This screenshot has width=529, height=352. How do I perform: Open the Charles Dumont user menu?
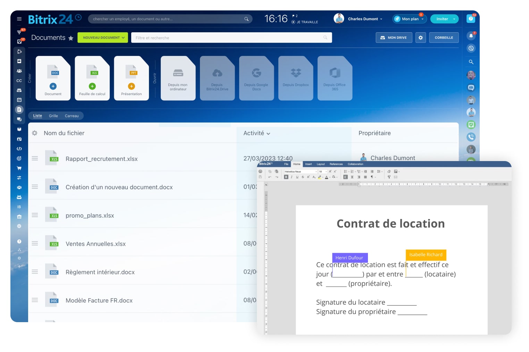pyautogui.click(x=364, y=19)
